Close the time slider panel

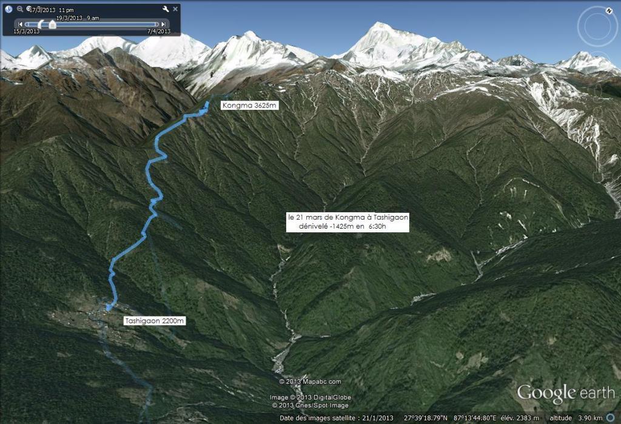click(175, 8)
